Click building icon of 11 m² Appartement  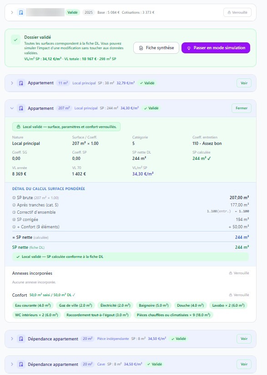tap(21, 83)
